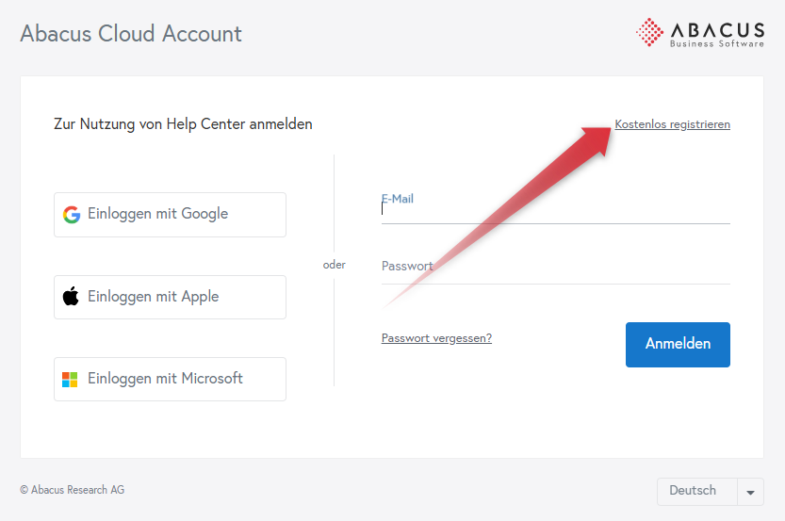Click the Google logo icon
The image size is (785, 521).
pyautogui.click(x=72, y=214)
